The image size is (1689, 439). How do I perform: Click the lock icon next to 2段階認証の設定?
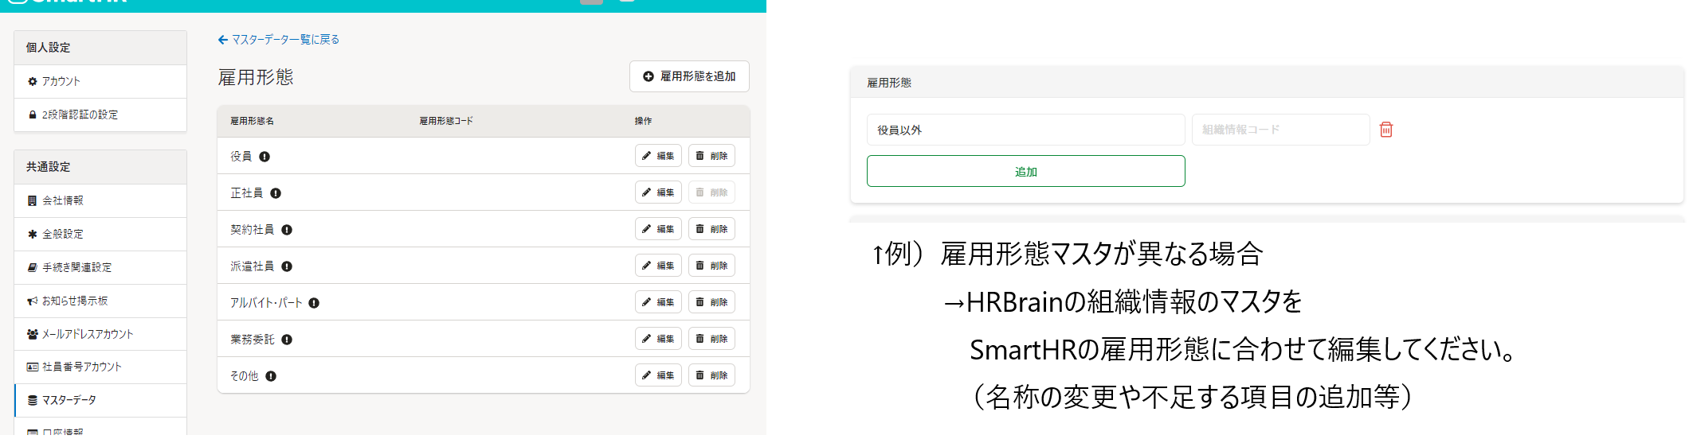(x=33, y=115)
